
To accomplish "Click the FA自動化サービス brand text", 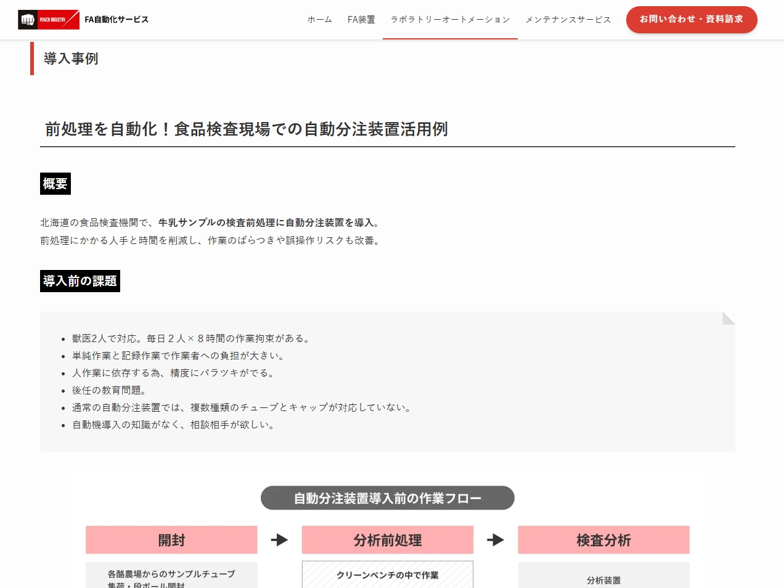I will (x=116, y=19).
